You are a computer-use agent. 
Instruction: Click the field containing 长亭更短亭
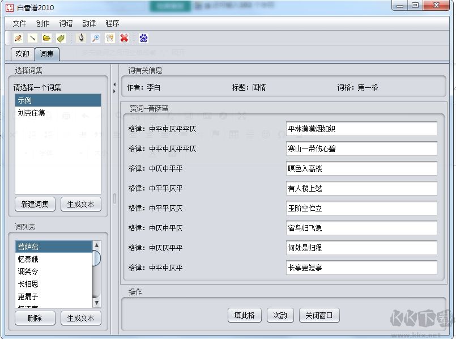tap(361, 268)
